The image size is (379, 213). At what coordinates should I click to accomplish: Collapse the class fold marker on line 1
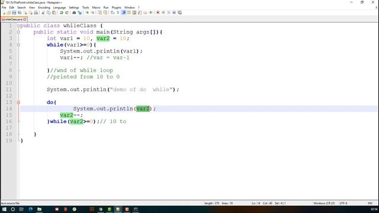[18, 25]
